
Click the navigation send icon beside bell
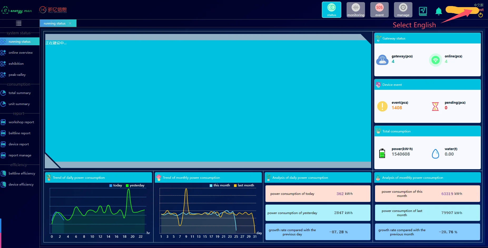(423, 11)
